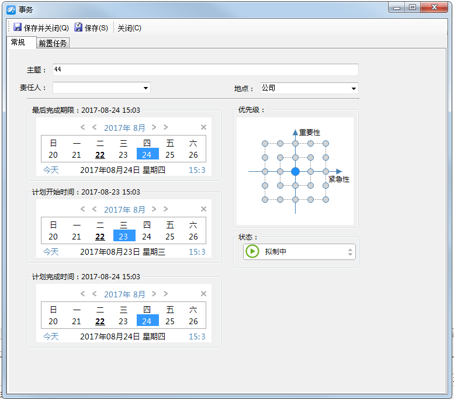The image size is (454, 399).
Task: Open the responsible person dropdown
Action: [x=145, y=88]
